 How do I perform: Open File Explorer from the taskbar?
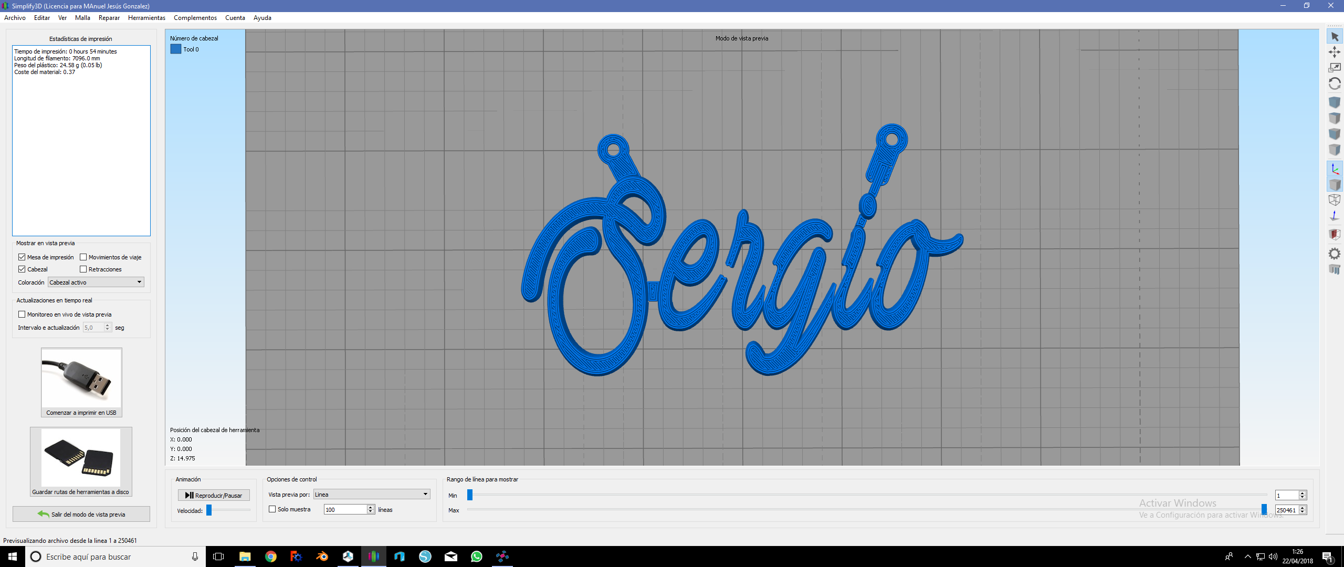click(245, 556)
